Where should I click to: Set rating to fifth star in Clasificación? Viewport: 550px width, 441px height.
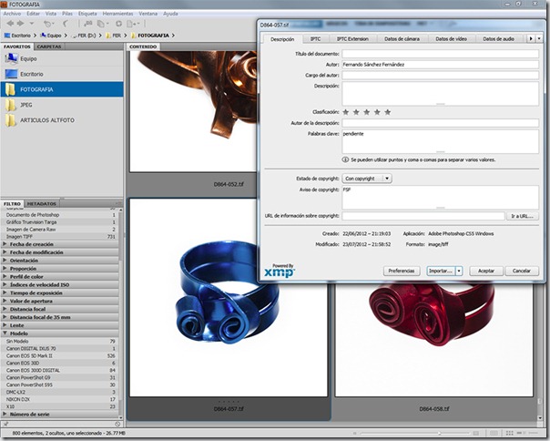pos(388,112)
